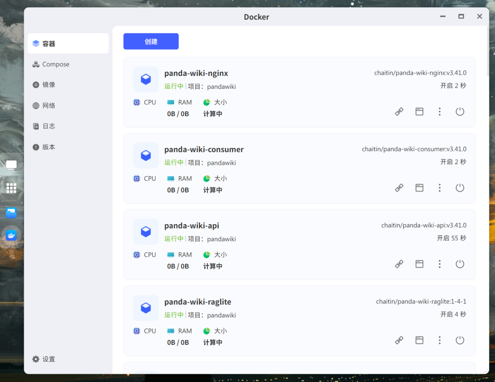
Task: Click Docker whale icon in dock
Action: [x=11, y=235]
